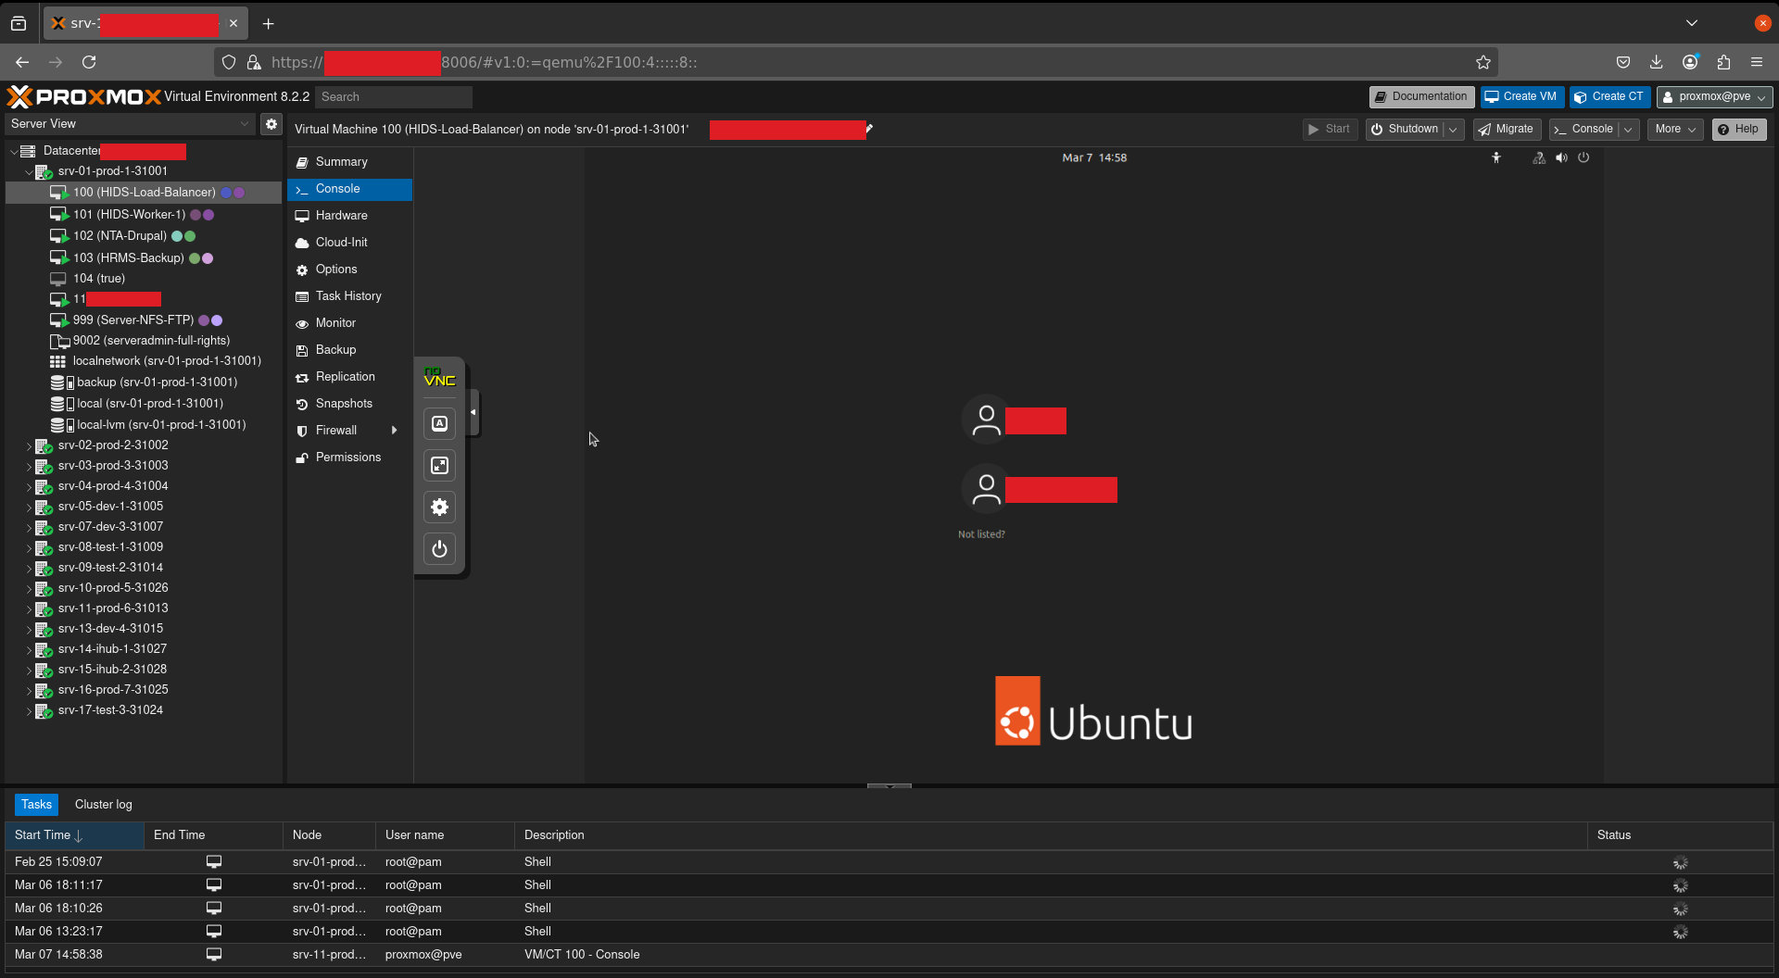Select VM 102 (NTA-Drupal) in tree
Image resolution: width=1779 pixels, height=978 pixels.
(144, 236)
